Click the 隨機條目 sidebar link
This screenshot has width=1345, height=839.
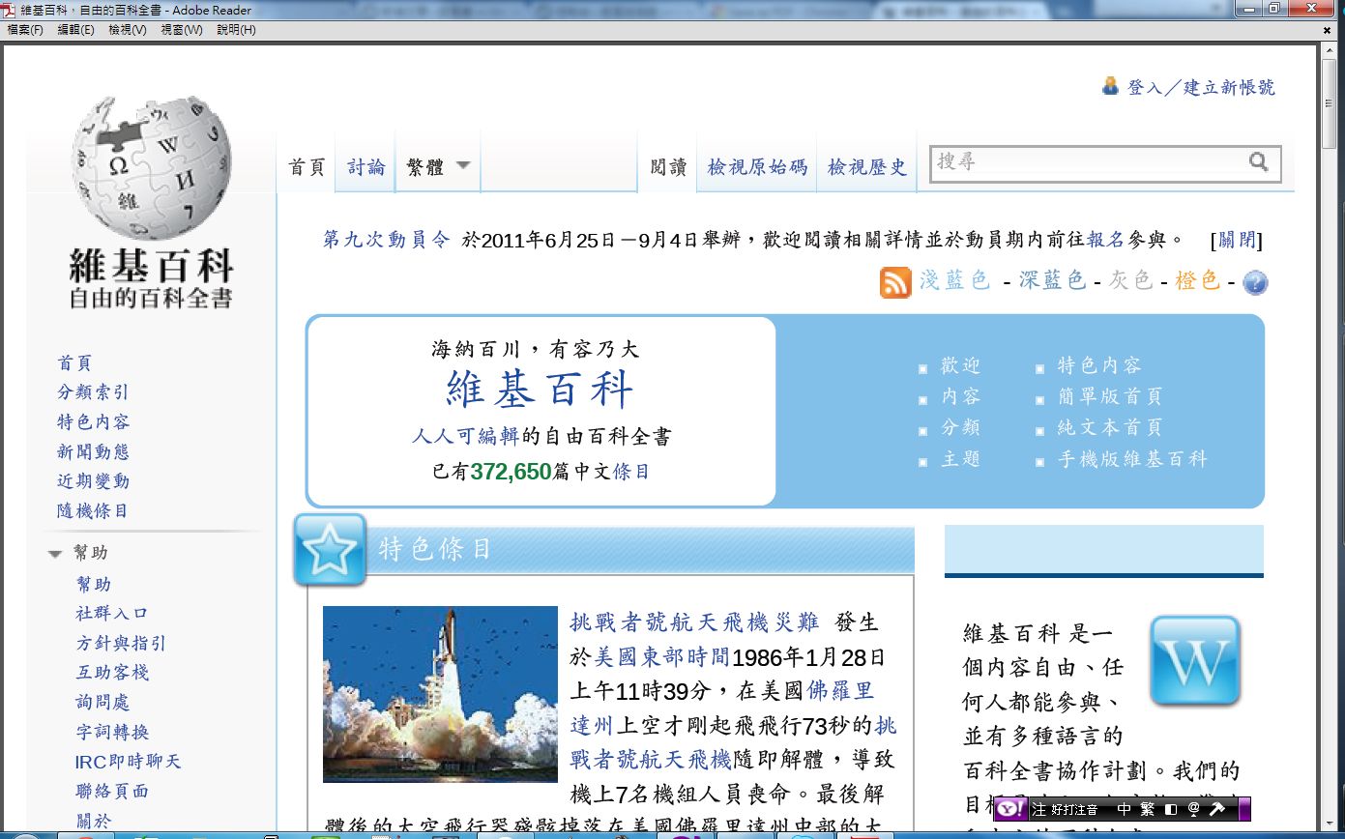pos(93,510)
